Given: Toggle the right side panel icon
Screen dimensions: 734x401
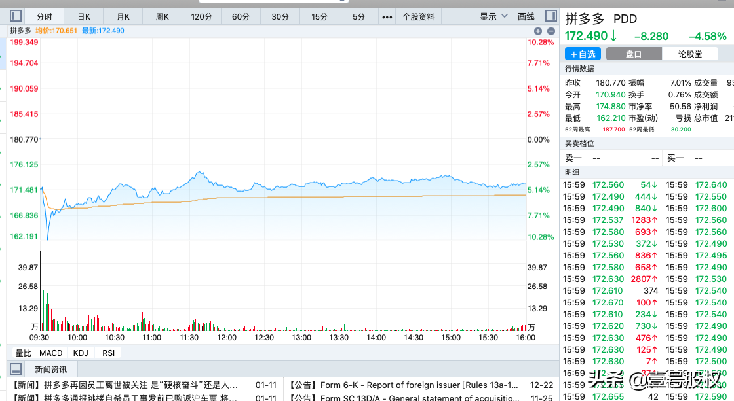Looking at the screenshot, I should point(551,16).
